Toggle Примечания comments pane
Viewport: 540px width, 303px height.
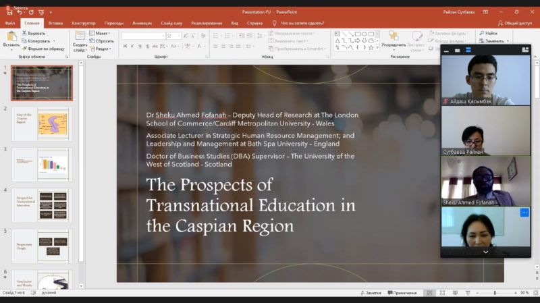pyautogui.click(x=403, y=293)
